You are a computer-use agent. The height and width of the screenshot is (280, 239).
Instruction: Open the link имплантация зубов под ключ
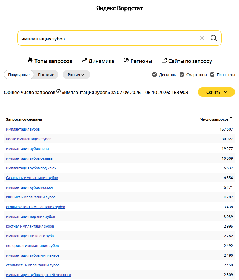point(31,168)
